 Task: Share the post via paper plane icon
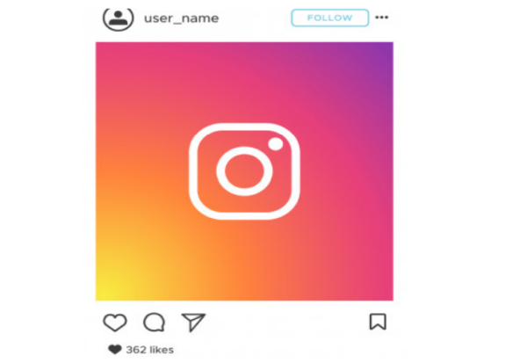coord(193,323)
